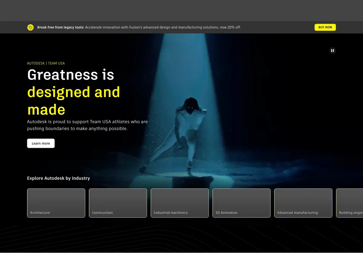Click the 'Greatness is designed and made' headline
The image size is (363, 256).
(74, 92)
